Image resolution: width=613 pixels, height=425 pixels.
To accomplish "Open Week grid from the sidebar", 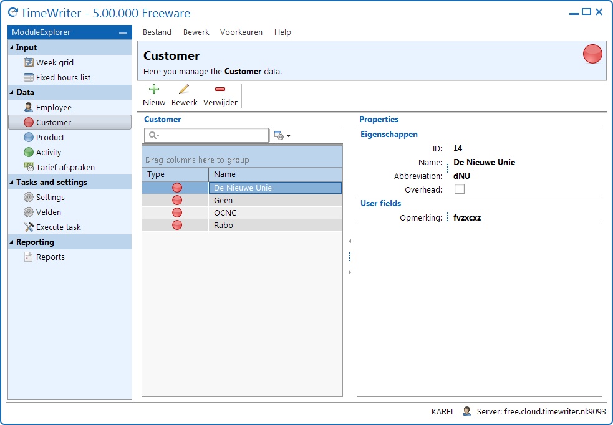I will (x=54, y=62).
